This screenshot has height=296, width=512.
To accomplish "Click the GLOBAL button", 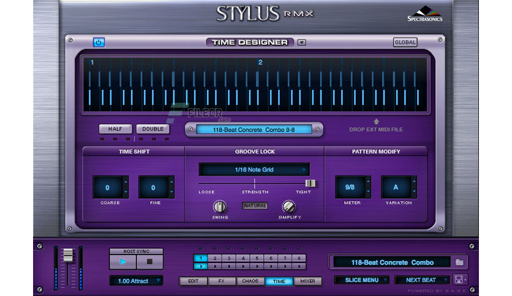I will pos(405,42).
